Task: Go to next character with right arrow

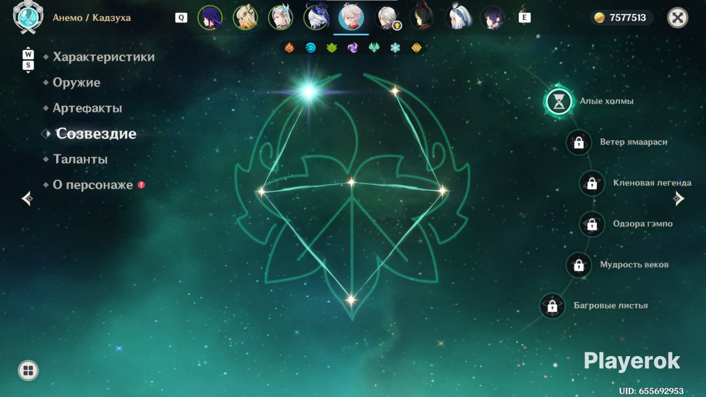Action: point(679,198)
